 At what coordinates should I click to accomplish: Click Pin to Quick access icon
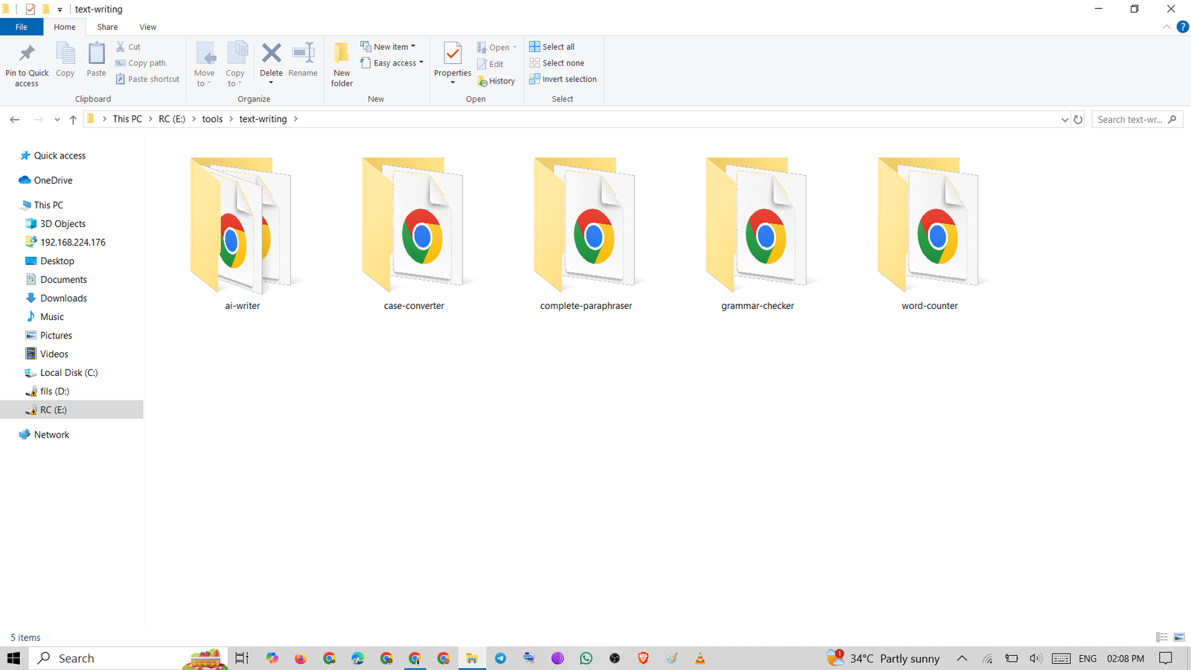pyautogui.click(x=27, y=54)
